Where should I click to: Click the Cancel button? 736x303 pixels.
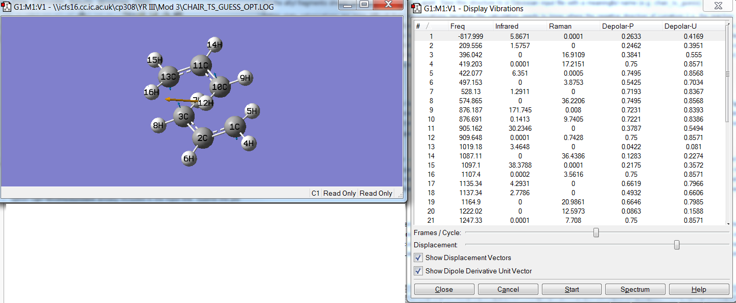tap(508, 289)
